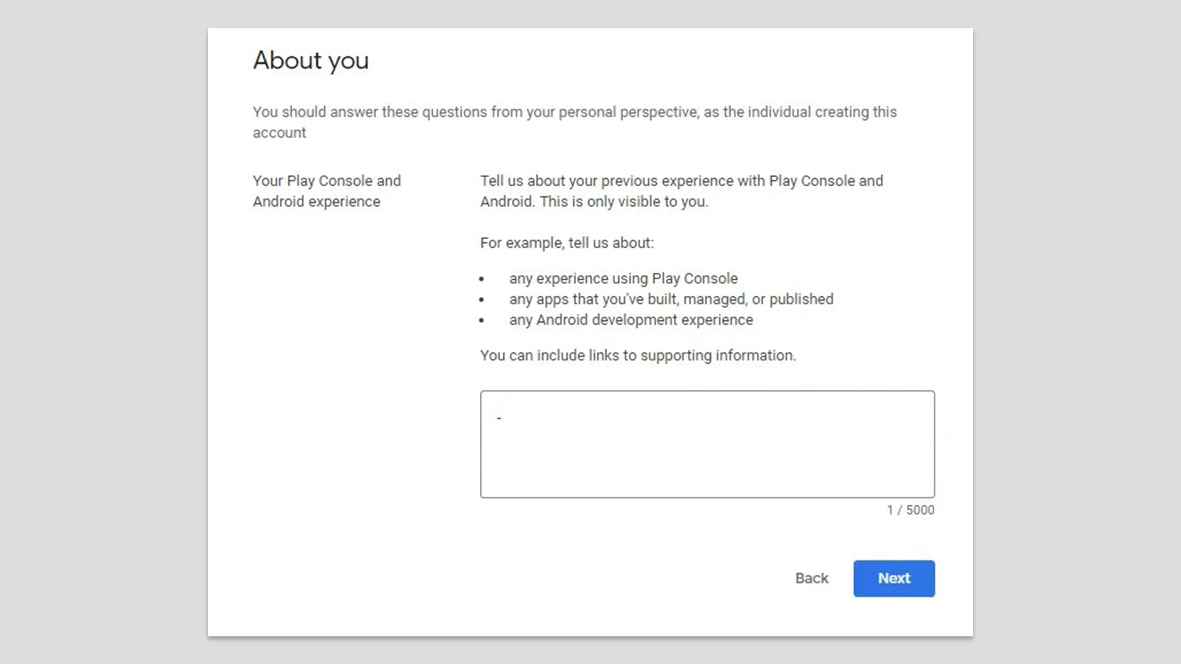Image resolution: width=1181 pixels, height=664 pixels.
Task: Click 'For example, tell us about:' text
Action: 567,243
